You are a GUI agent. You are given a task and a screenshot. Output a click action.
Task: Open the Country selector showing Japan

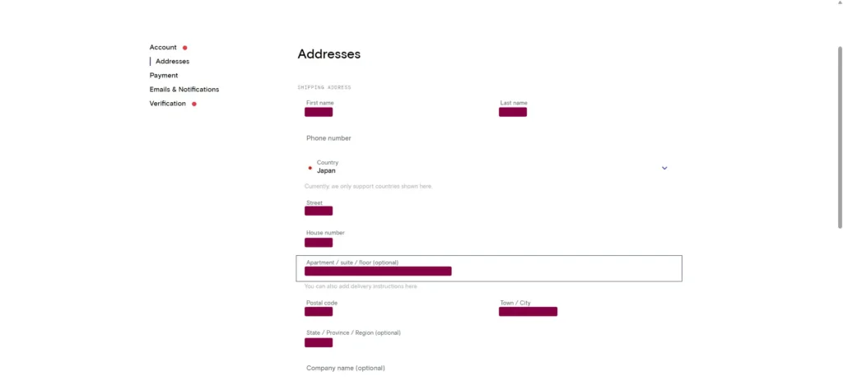pyautogui.click(x=486, y=168)
